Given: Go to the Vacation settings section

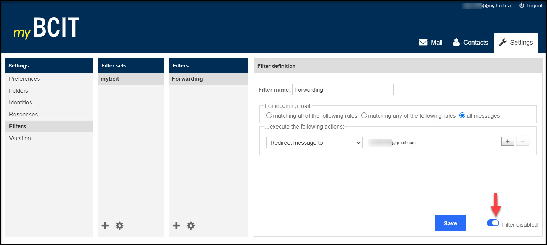Looking at the screenshot, I should tap(20, 138).
